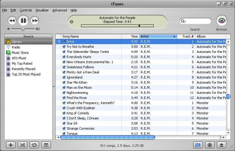Open the Music Store

28,53
